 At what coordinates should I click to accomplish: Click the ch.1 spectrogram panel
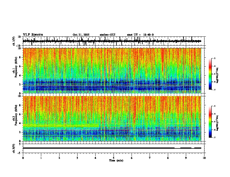(112, 71)
